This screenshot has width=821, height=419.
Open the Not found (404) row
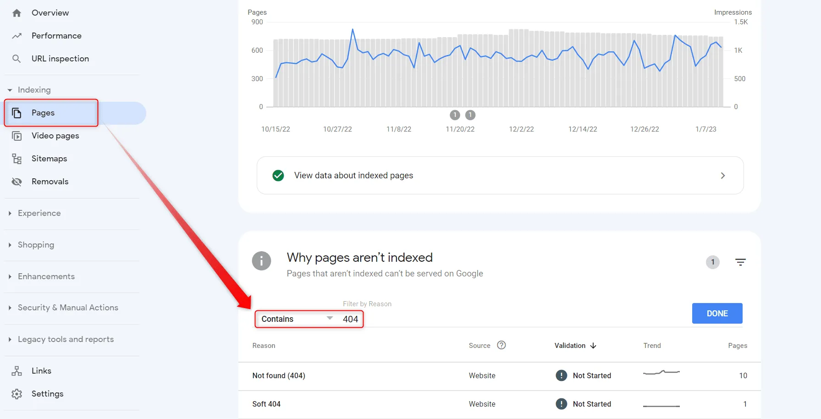coord(500,376)
